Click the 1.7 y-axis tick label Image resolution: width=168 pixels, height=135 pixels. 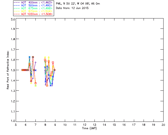[x=13, y=50]
